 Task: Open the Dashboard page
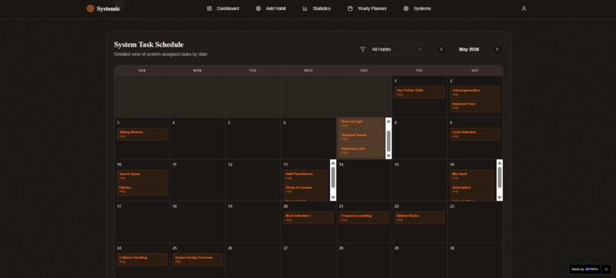click(x=222, y=8)
